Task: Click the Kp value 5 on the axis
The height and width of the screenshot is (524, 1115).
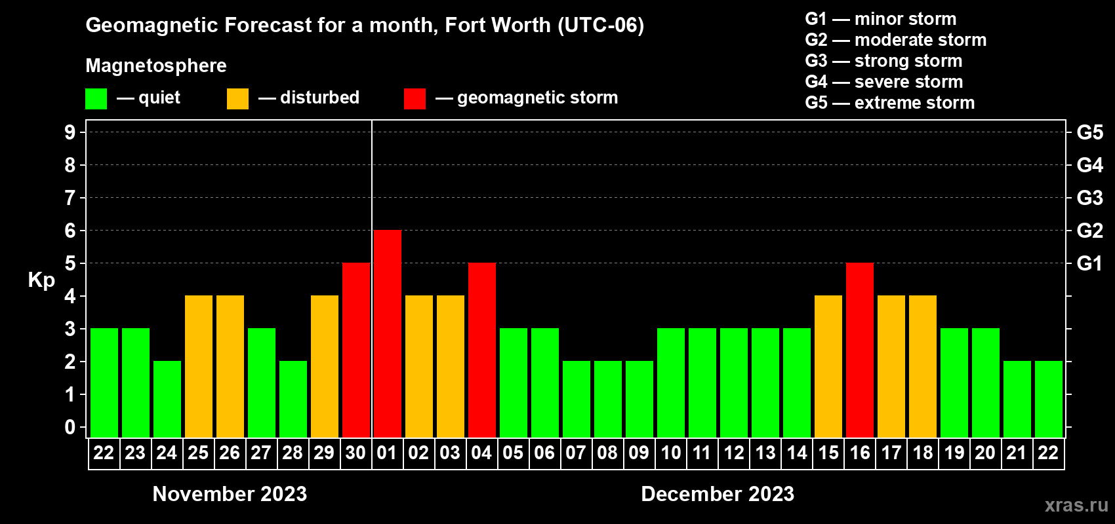Action: tap(70, 263)
